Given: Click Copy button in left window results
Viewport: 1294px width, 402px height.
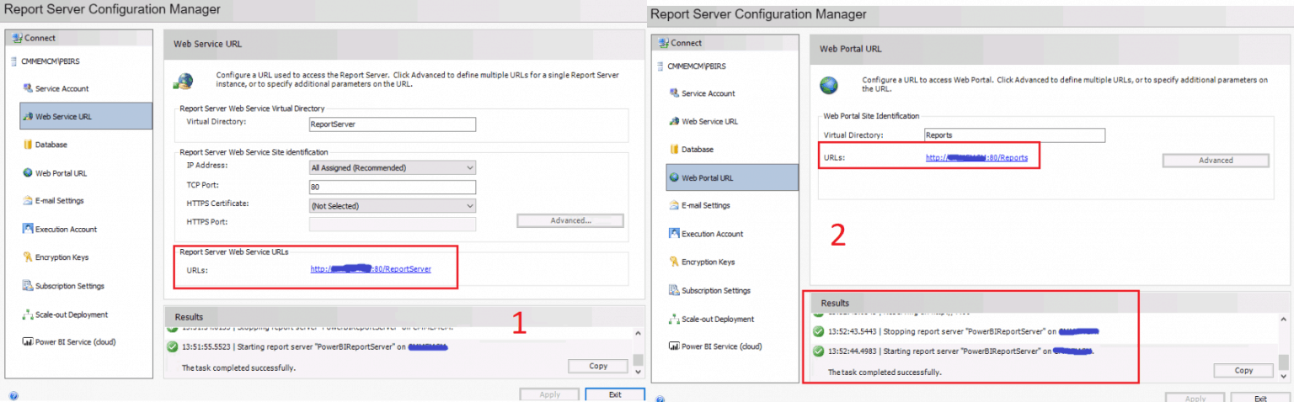Looking at the screenshot, I should [598, 366].
